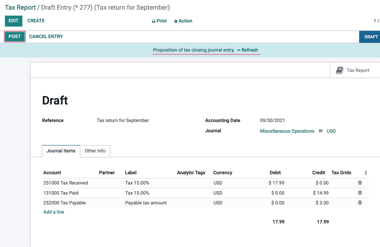The height and width of the screenshot is (247, 380).
Task: Post the draft journal entry
Action: [14, 36]
